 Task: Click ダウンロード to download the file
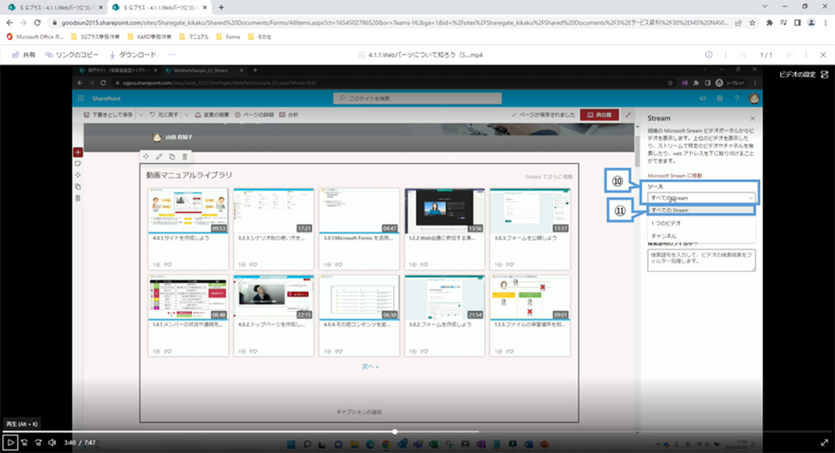tap(133, 55)
